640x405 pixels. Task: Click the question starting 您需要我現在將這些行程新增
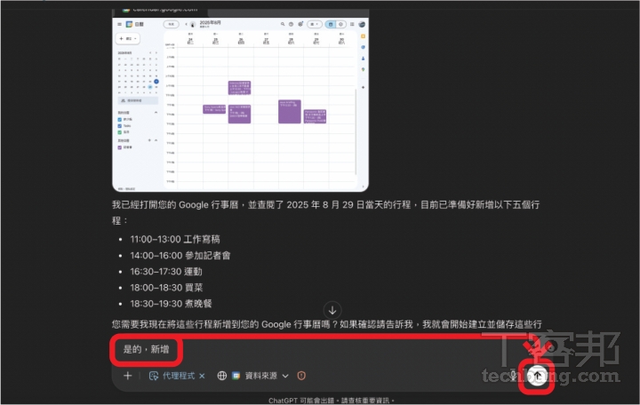[326, 324]
